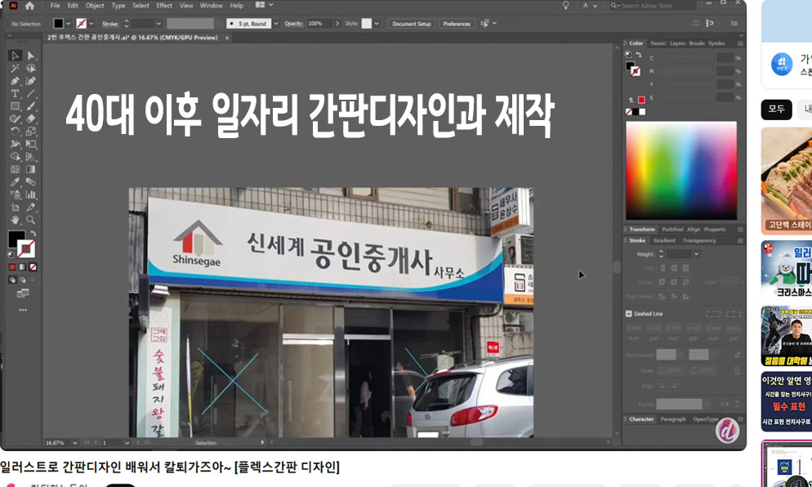Select the Curvature tool
Viewport: 812px width, 487px height.
click(31, 81)
